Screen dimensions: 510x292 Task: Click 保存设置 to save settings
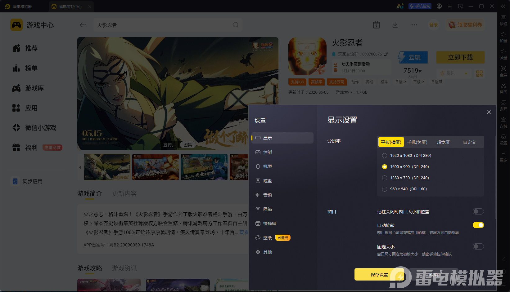tap(379, 274)
